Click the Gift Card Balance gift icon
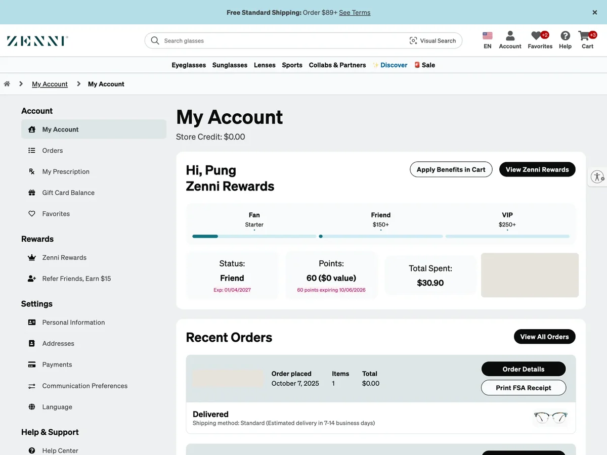 [x=32, y=193]
